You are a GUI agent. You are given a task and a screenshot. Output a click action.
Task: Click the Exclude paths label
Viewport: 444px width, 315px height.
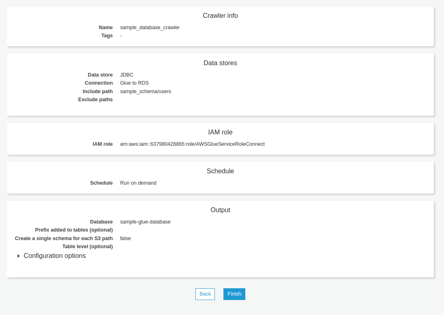click(95, 100)
